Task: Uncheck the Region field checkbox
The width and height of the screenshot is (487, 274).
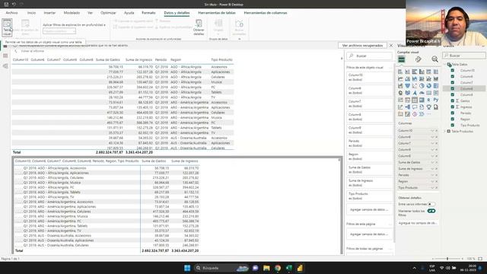Action: click(x=453, y=119)
